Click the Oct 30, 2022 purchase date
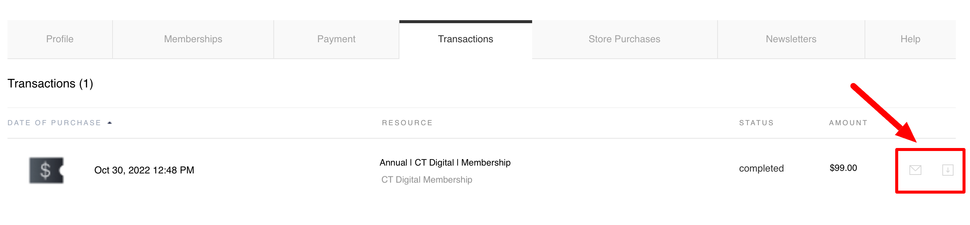This screenshot has width=970, height=225. (144, 170)
